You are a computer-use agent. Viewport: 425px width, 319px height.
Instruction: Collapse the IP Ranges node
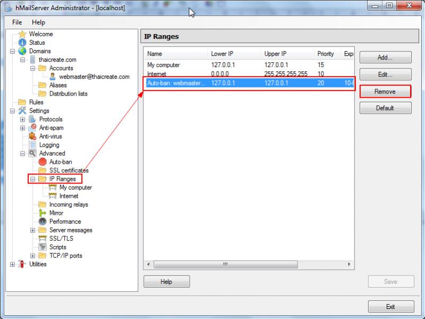33,179
